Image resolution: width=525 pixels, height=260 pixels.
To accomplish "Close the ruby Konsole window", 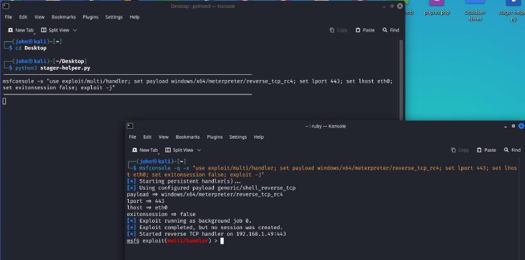I will pos(521,126).
